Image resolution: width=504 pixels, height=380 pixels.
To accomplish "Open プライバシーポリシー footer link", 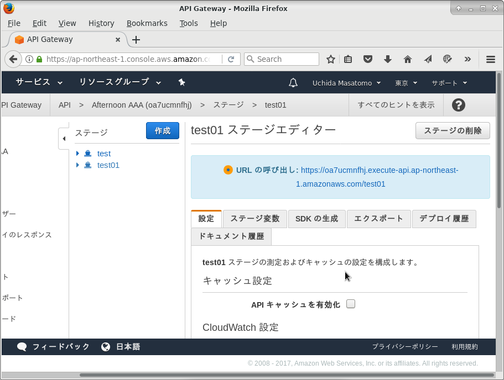I will 405,347.
